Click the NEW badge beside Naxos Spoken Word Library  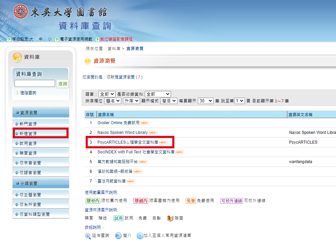tap(153, 133)
